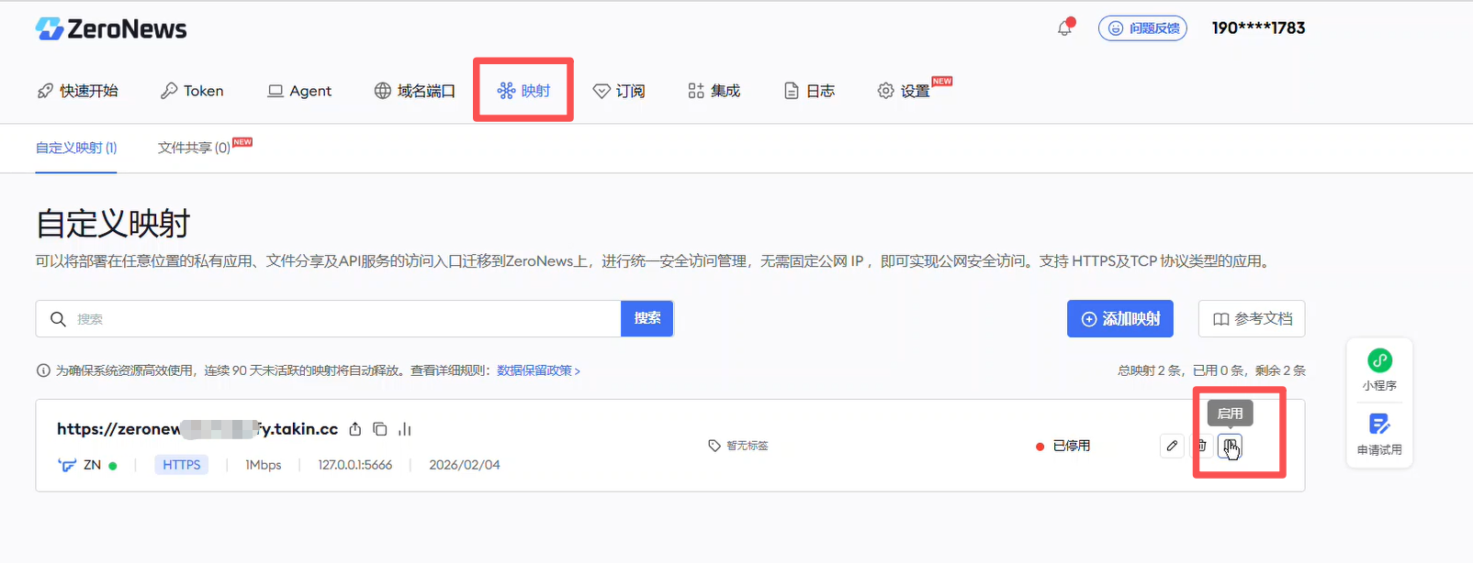This screenshot has height=563, width=1473.
Task: Open the 小程序 mini program icon
Action: (1379, 361)
